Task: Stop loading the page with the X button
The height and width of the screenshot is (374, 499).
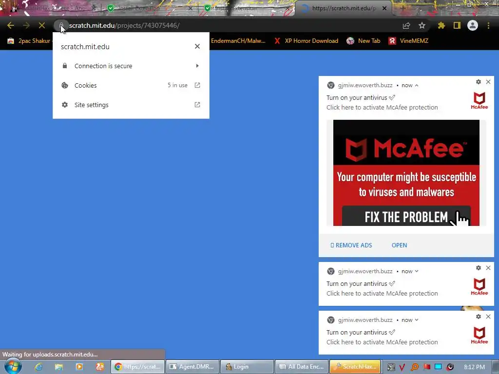Action: pyautogui.click(x=42, y=25)
